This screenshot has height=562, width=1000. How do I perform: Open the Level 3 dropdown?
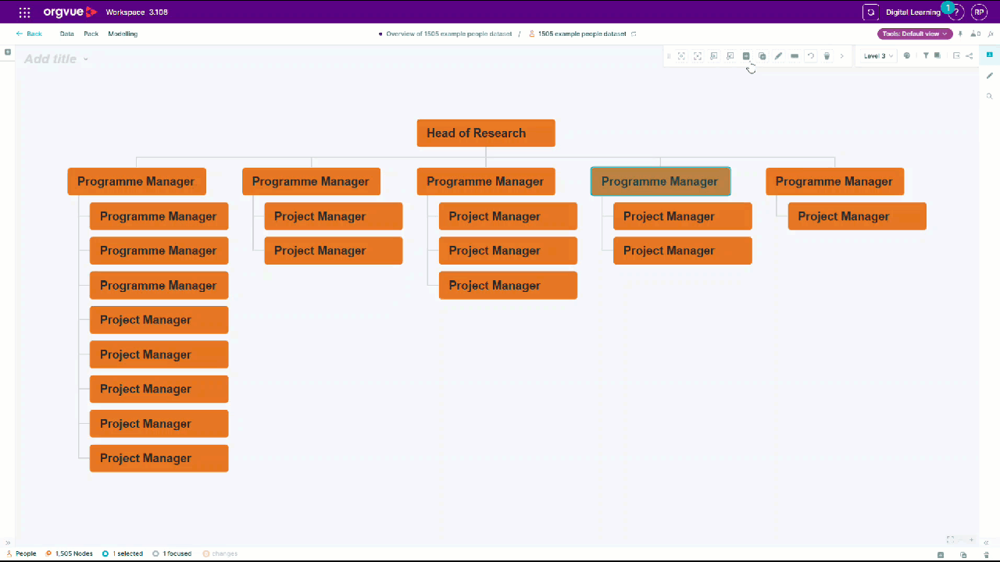click(x=877, y=55)
